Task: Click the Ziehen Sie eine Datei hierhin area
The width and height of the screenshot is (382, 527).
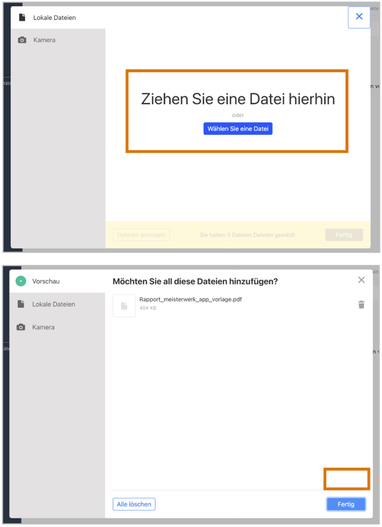Action: (237, 111)
